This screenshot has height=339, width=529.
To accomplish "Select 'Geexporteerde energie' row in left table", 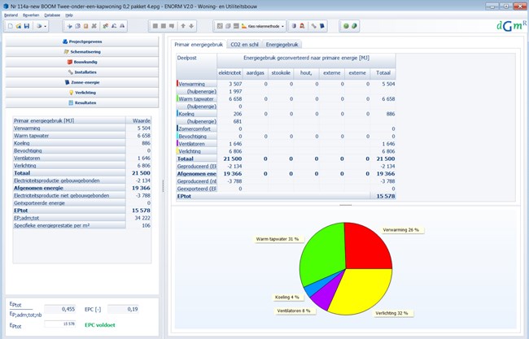I will click(x=81, y=203).
